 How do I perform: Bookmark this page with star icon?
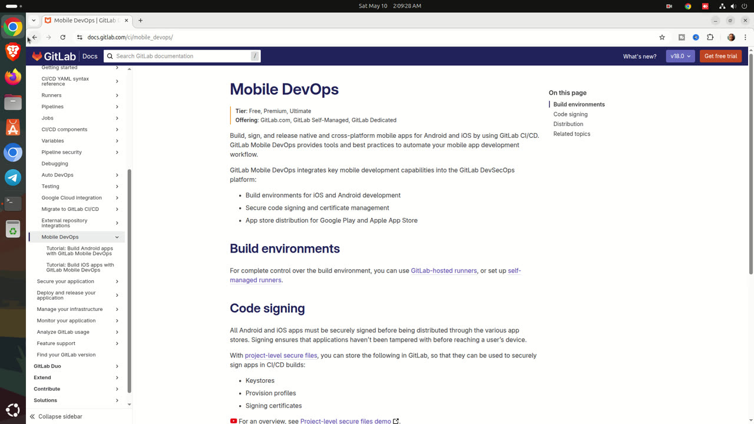(x=662, y=37)
